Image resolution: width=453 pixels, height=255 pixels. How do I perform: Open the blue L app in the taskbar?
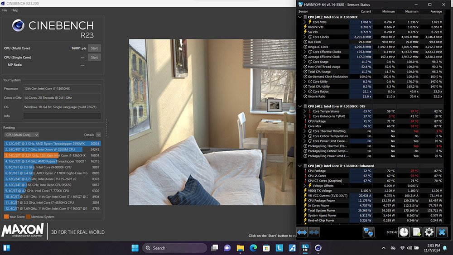click(280, 248)
